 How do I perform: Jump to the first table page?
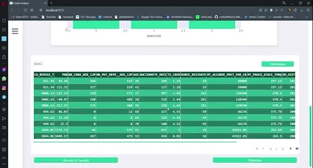click(x=257, y=149)
